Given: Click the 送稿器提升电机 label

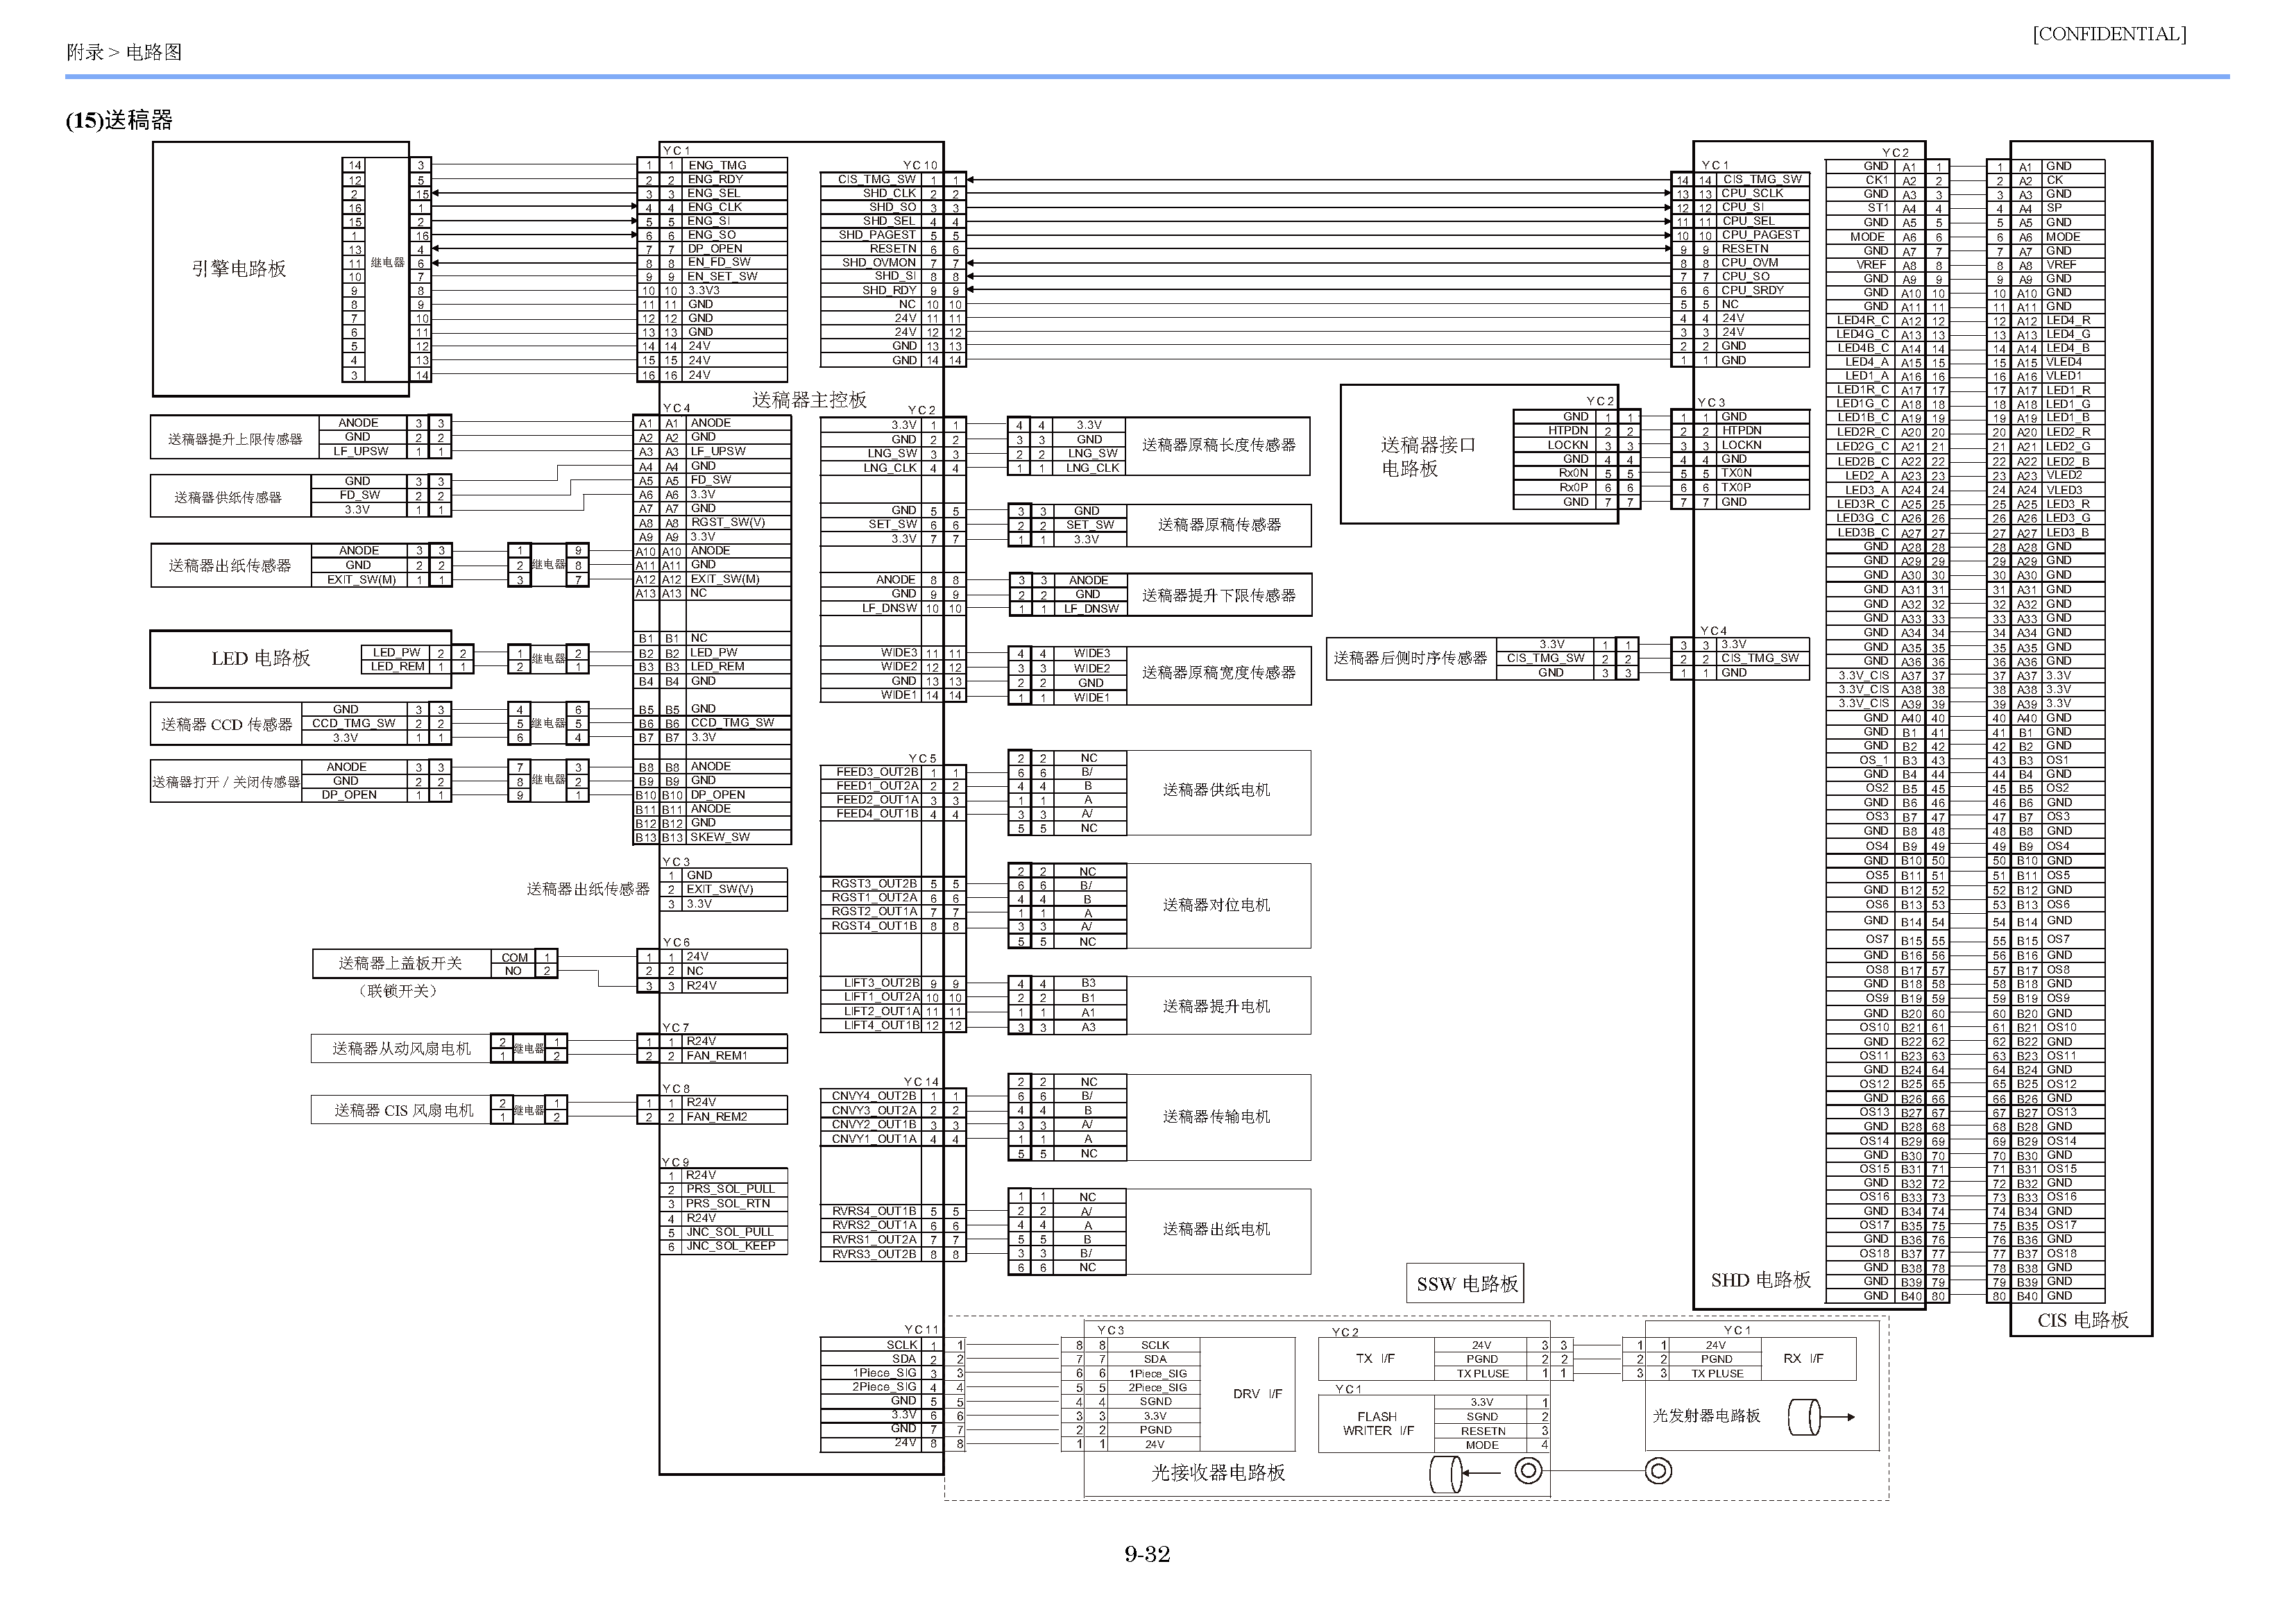Looking at the screenshot, I should (1216, 1006).
